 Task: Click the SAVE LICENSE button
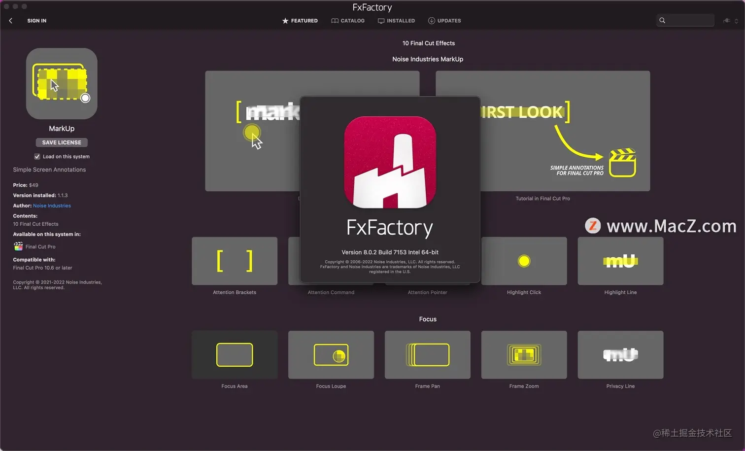point(62,142)
